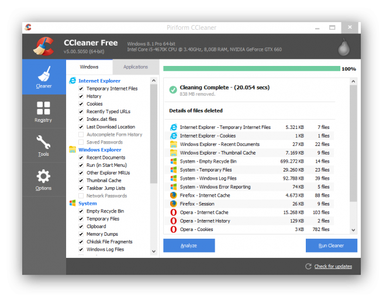Open the Check for updates link
Image resolution: width=383 pixels, height=297 pixels.
point(333,267)
